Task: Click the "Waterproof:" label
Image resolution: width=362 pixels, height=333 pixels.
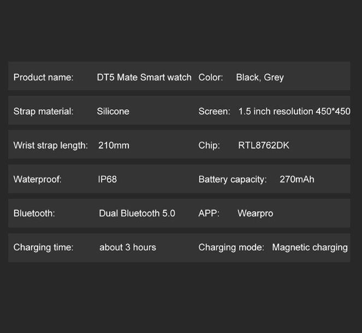Action: point(37,179)
